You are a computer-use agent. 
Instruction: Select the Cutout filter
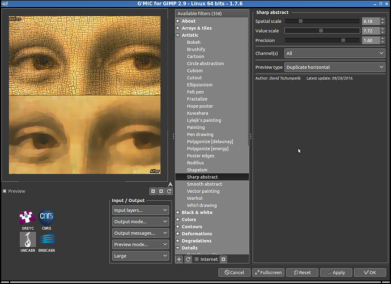pyautogui.click(x=194, y=78)
